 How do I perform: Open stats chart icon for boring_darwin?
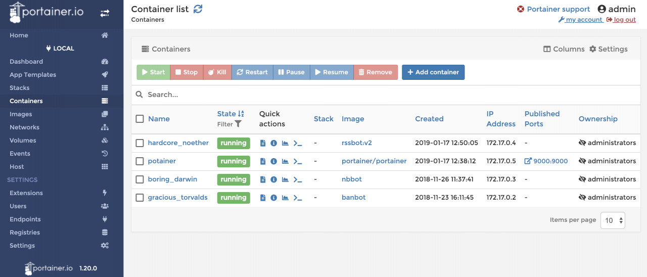point(285,179)
